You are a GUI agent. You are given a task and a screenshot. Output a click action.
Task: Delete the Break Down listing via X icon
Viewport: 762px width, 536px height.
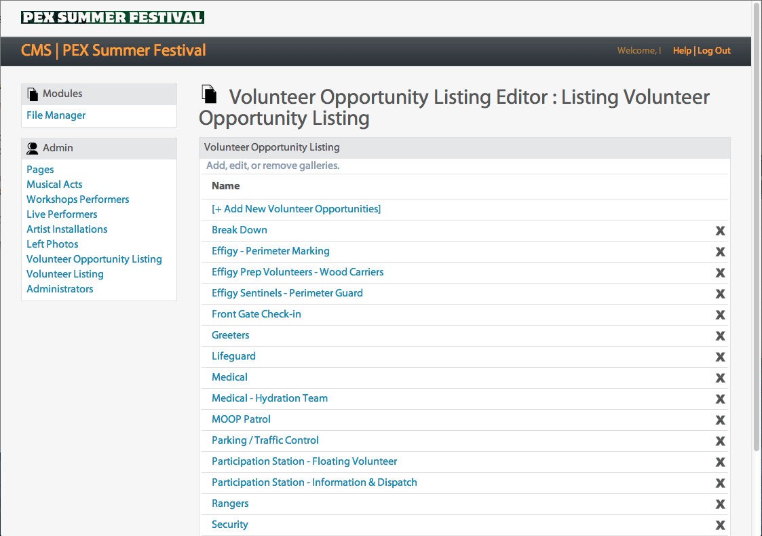[x=720, y=231]
